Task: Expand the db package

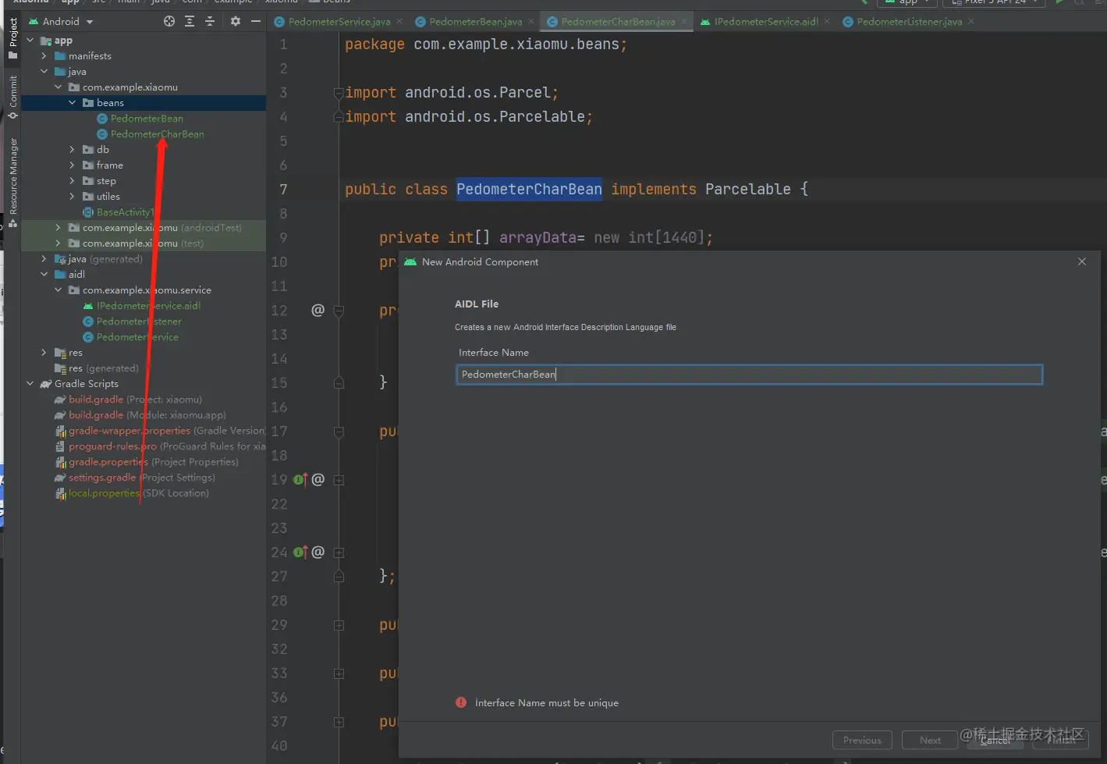Action: click(73, 150)
